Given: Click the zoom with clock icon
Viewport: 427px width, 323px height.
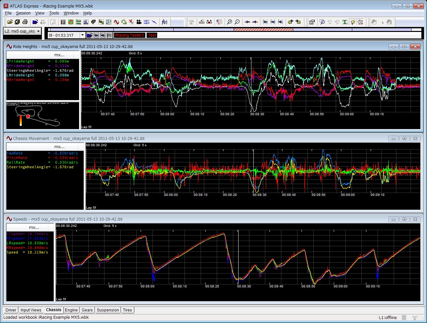Looking at the screenshot, I should pyautogui.click(x=322, y=22).
